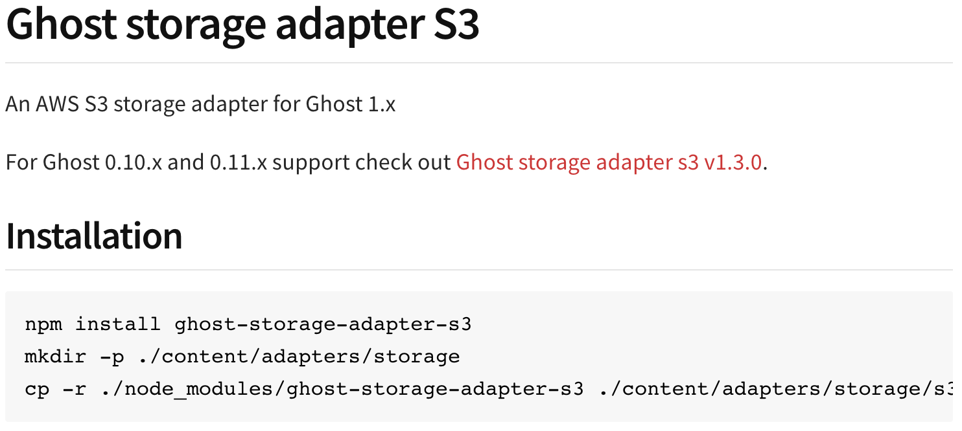
Task: Click the "0.11.x" version text
Action: tap(239, 162)
